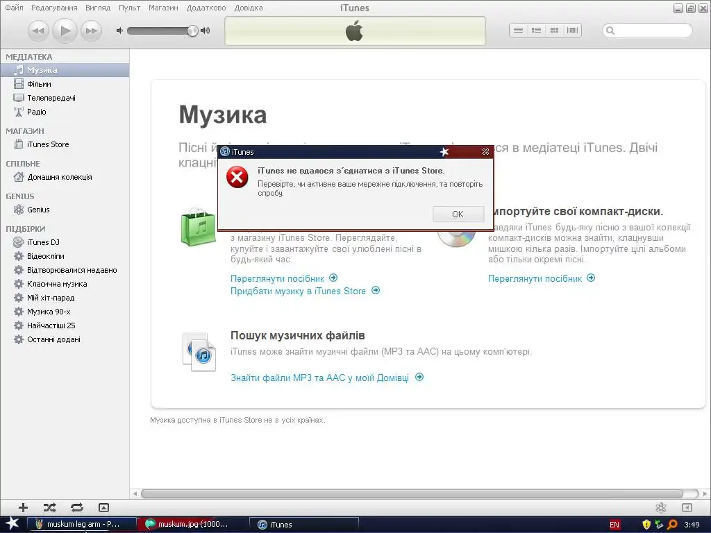Click the right arrow of the horizontal scrollbar
Viewport: 711px width, 533px height.
pos(704,493)
